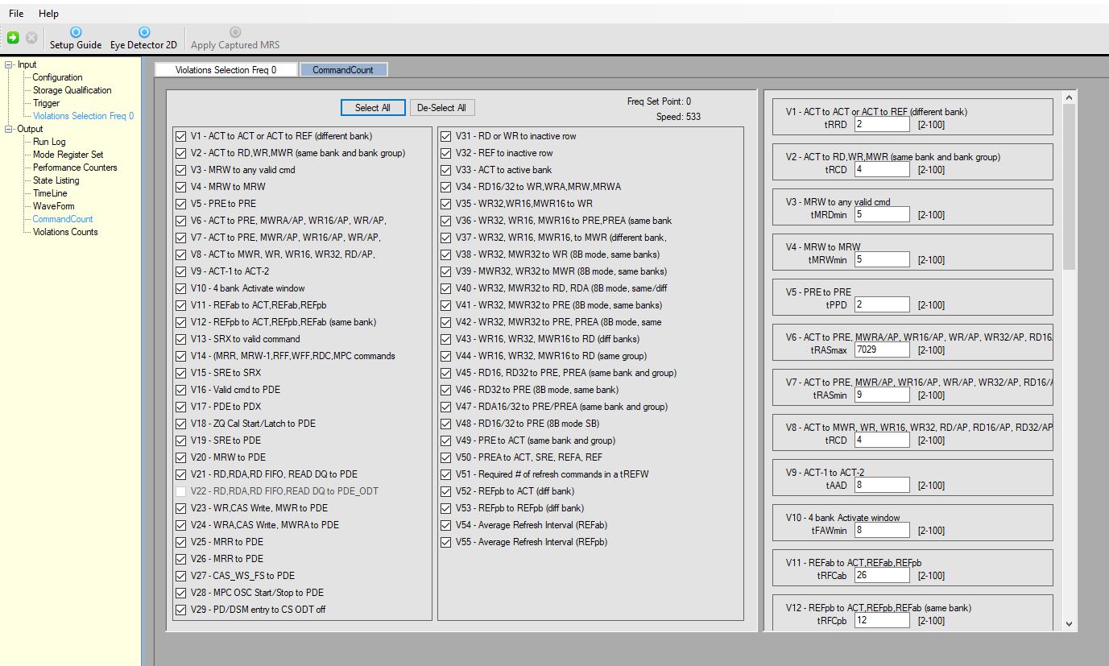Toggle V10 4 bank Activate window checkbox
Viewport: 1109px width, 666px height.
tap(181, 288)
